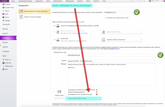
Task: Switch to the Aspecto tab
Action: click(80, 1)
